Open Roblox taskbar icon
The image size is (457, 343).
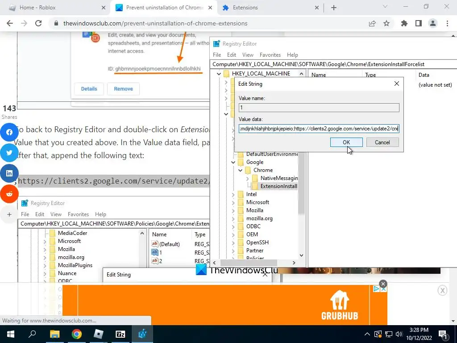coord(99,334)
